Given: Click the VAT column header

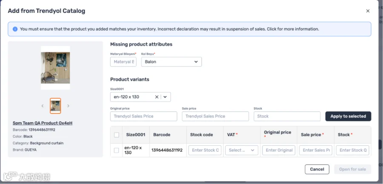Looking at the screenshot, I should (x=231, y=135).
